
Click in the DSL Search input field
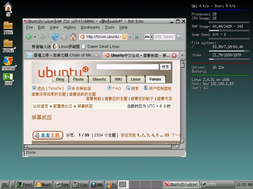pos(164,37)
